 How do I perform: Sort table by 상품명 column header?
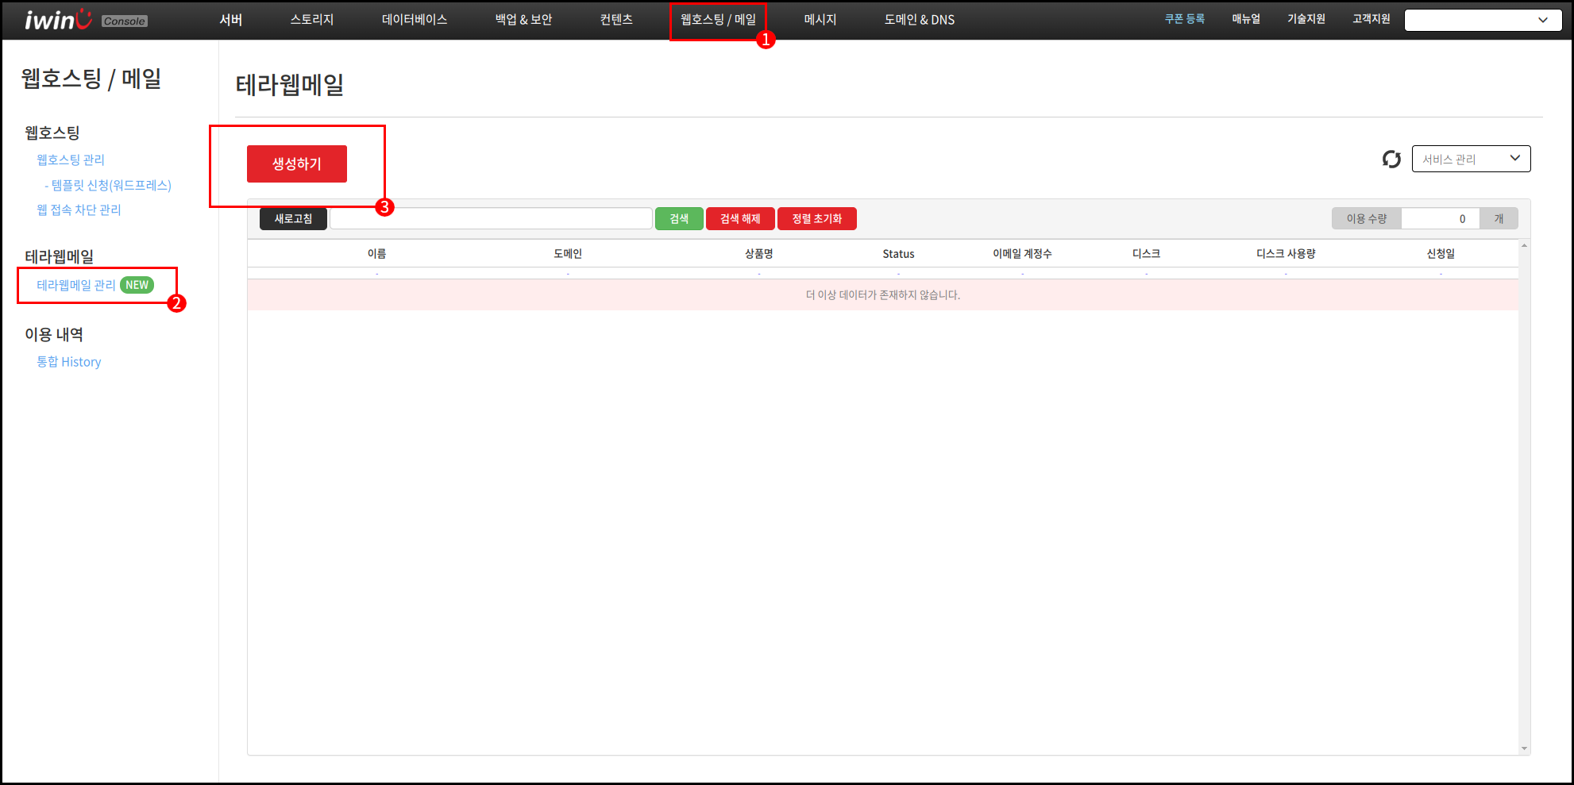click(x=758, y=254)
